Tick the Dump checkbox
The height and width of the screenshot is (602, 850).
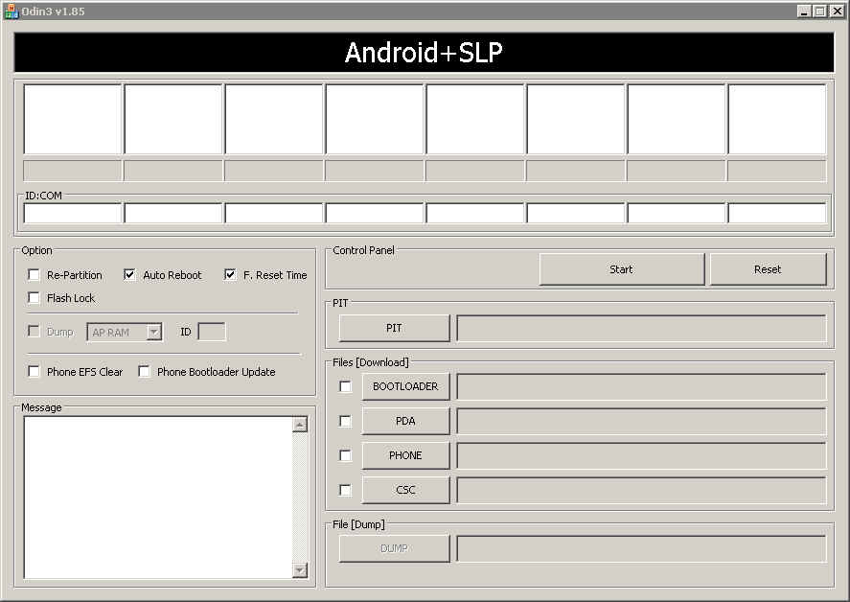(34, 332)
